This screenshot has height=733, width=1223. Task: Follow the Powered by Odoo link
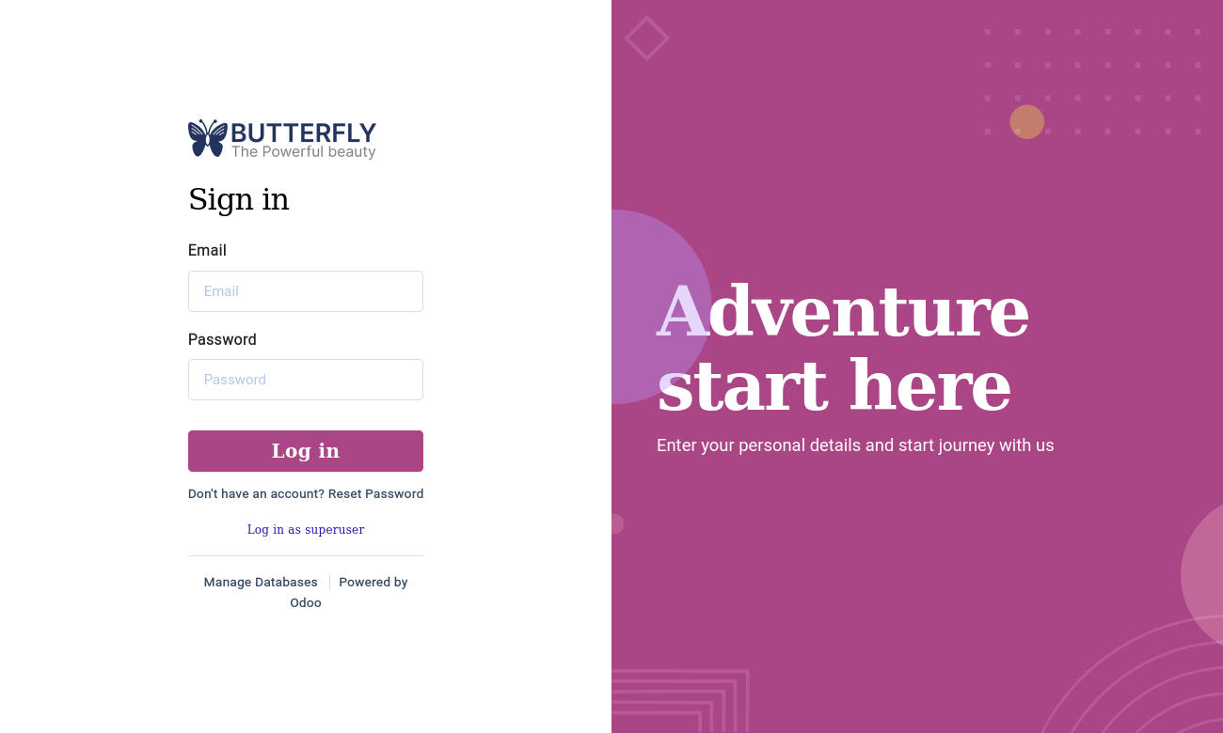tap(349, 593)
